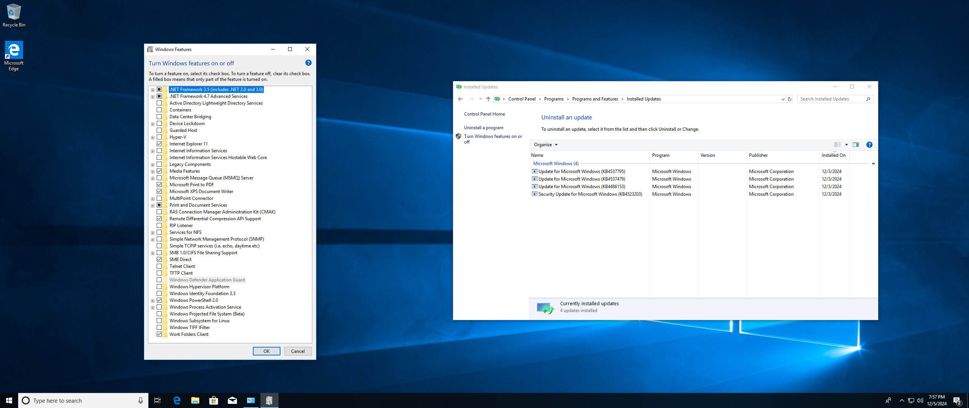The width and height of the screenshot is (969, 408).
Task: Open the Recycle Bin desktop icon
Action: click(14, 15)
